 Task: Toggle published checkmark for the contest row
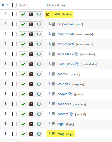23,114
